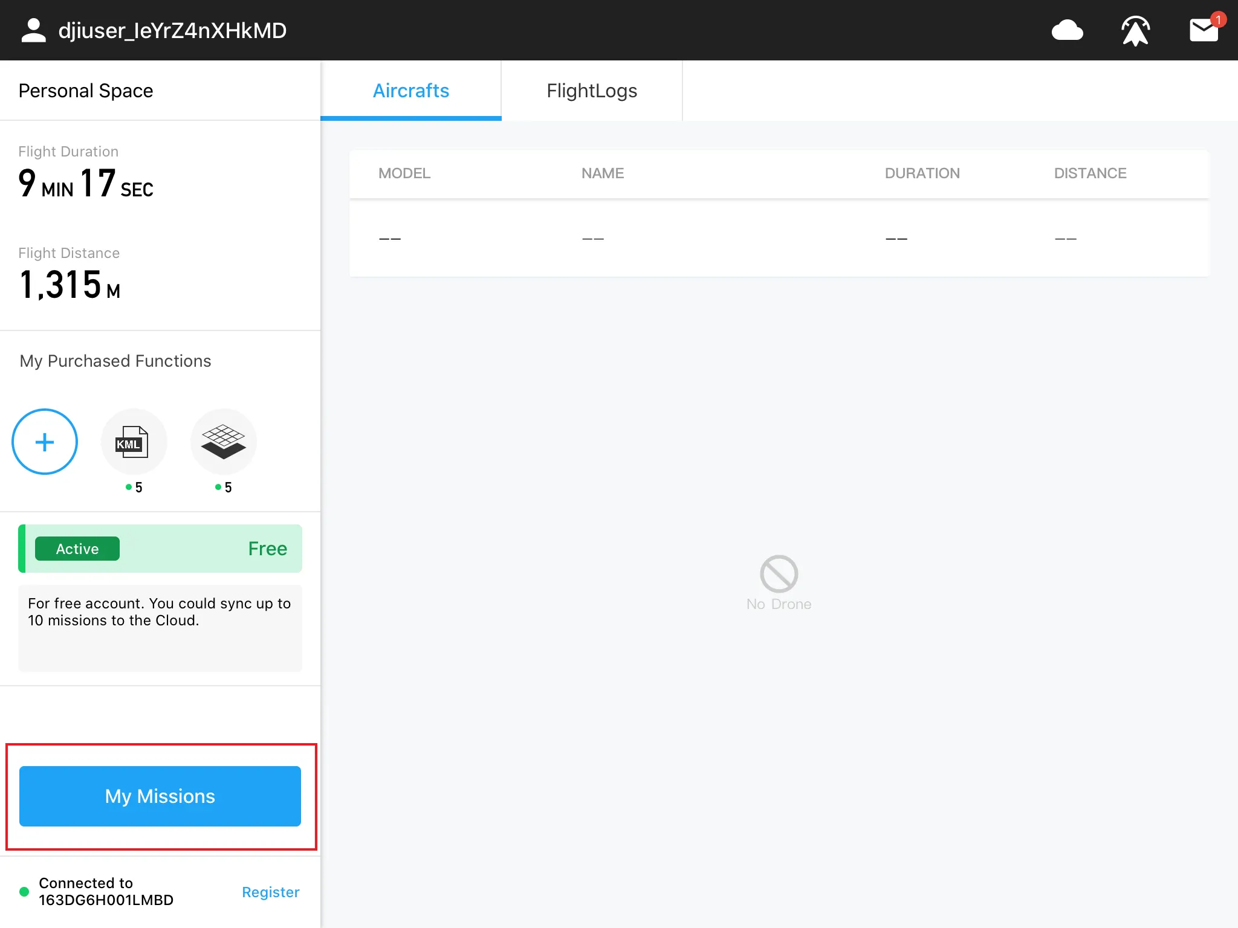Tap the user profile avatar icon
Image resolution: width=1238 pixels, height=928 pixels.
click(33, 30)
